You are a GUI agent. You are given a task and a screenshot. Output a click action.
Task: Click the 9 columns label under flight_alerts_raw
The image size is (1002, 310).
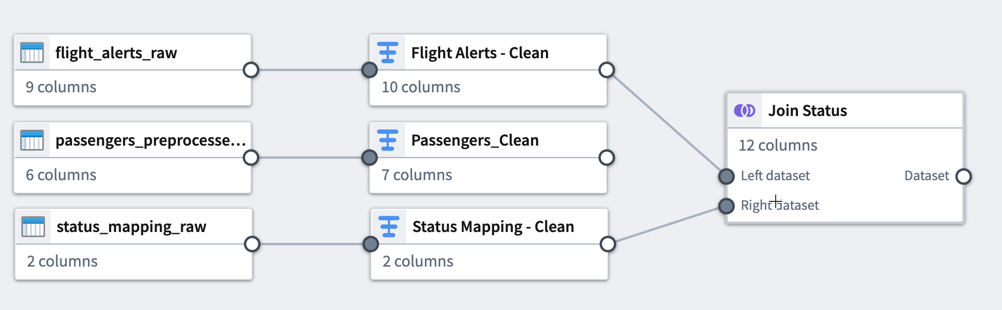61,87
